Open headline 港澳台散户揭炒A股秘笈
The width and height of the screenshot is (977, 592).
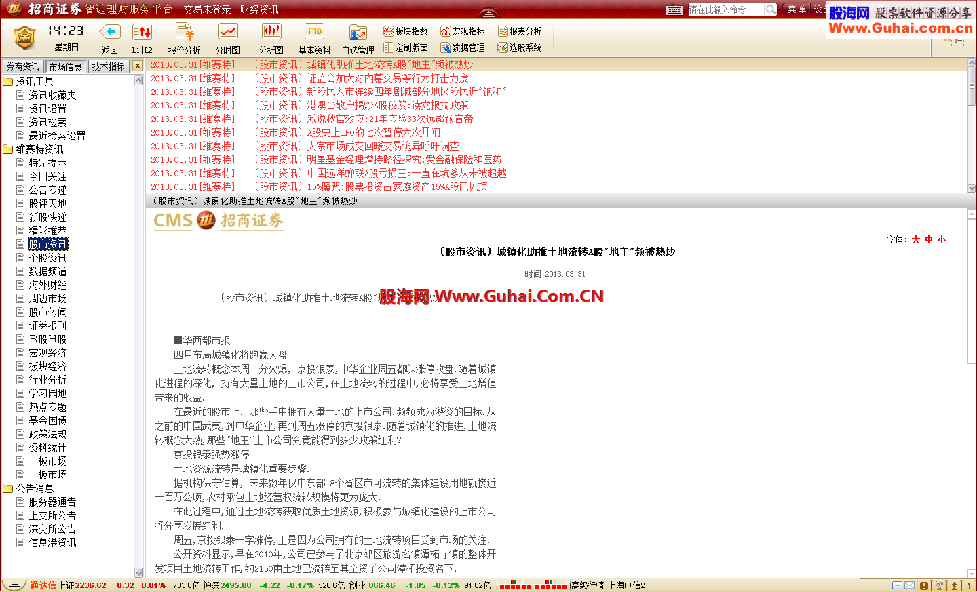(387, 105)
